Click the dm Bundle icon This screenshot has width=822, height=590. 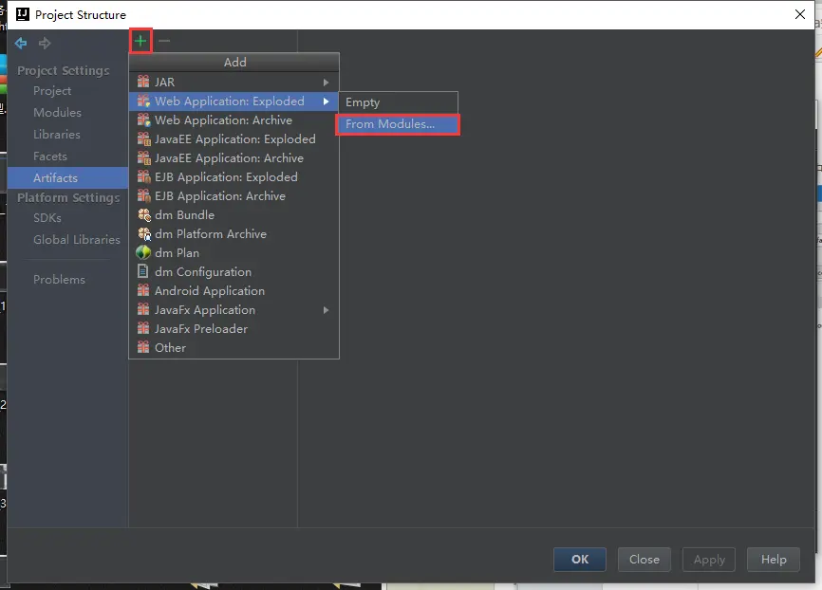143,214
